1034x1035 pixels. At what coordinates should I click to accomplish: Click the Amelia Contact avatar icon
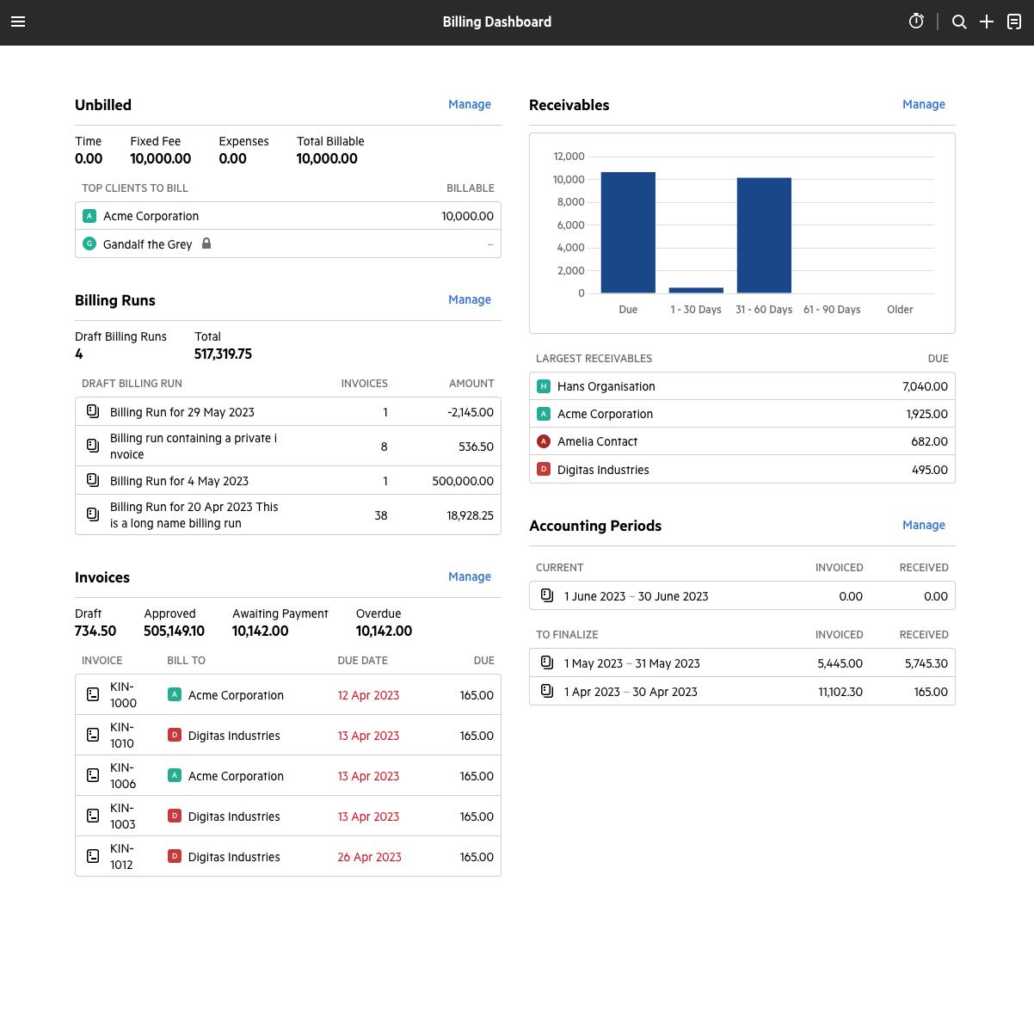point(543,441)
